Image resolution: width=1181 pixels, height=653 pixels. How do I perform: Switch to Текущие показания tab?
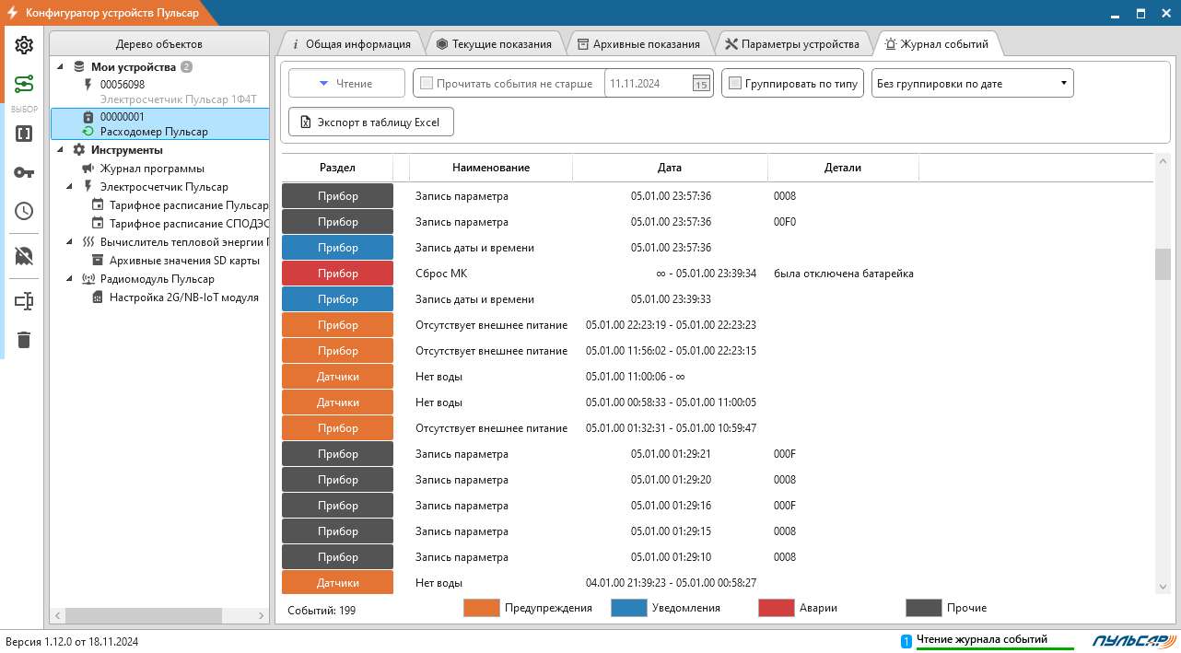pos(495,43)
